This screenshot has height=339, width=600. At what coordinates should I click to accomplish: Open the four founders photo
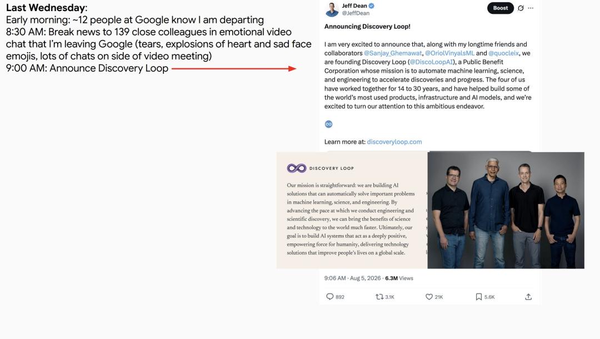(x=506, y=210)
